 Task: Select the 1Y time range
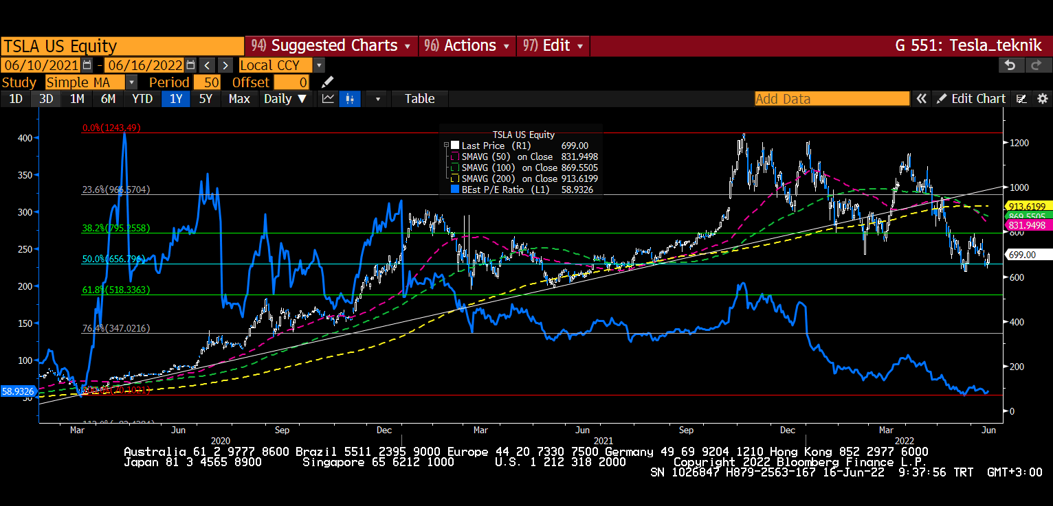coord(176,99)
